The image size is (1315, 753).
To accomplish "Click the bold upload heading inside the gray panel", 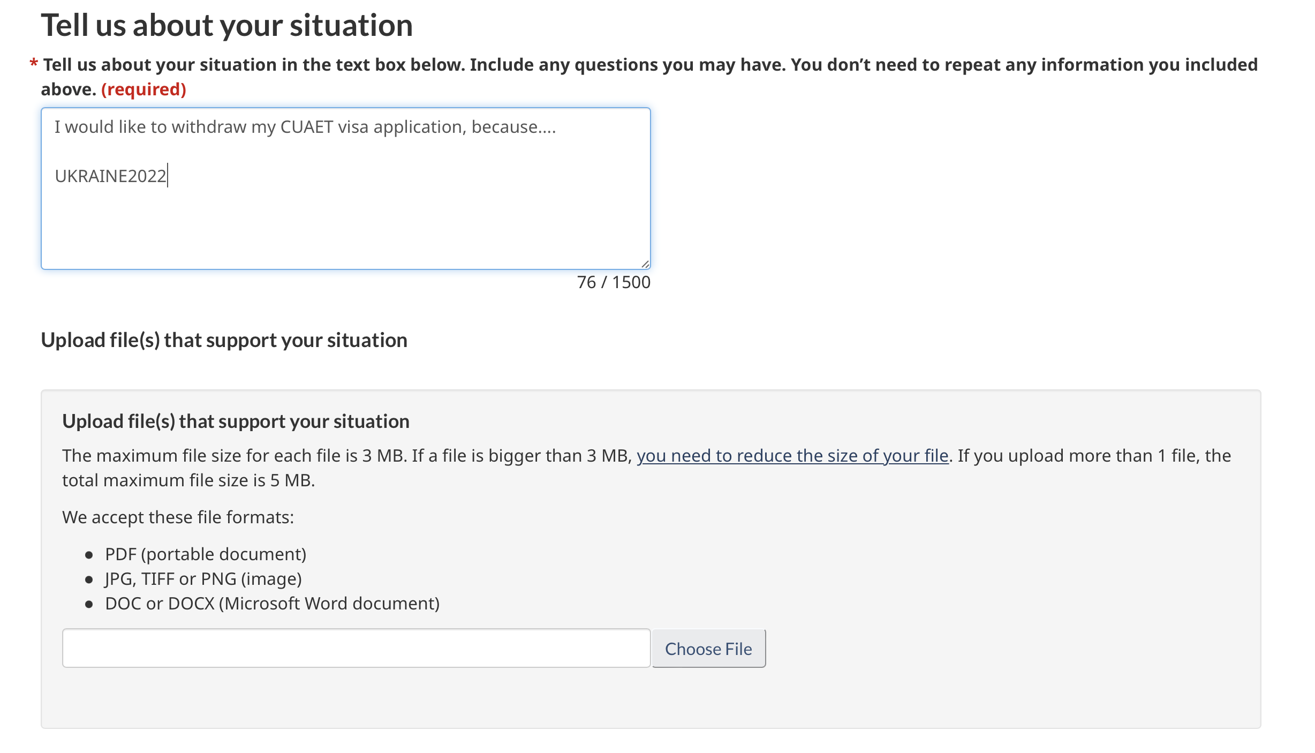I will 236,421.
